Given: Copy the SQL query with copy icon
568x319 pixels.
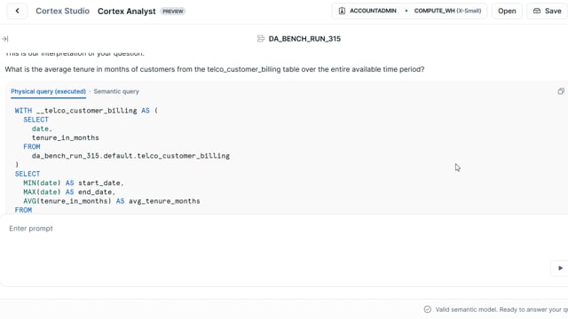Looking at the screenshot, I should coord(561,91).
